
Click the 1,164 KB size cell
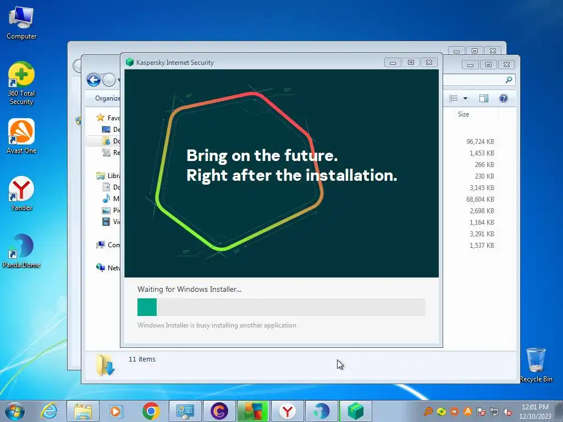[x=482, y=223]
